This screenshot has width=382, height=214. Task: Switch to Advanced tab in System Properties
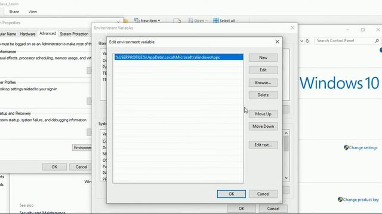(x=48, y=33)
